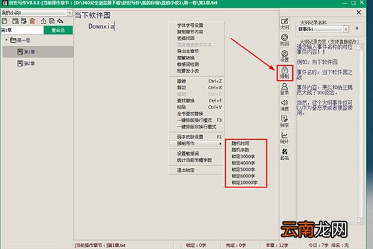373x249 pixels.
Task: Select the 第一卷 volume label in the tree
Action: [23, 40]
